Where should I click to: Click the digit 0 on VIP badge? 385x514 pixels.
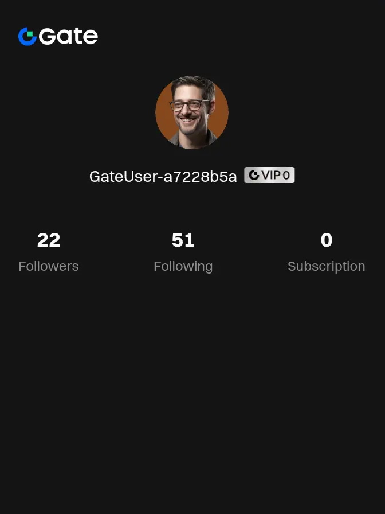286,176
